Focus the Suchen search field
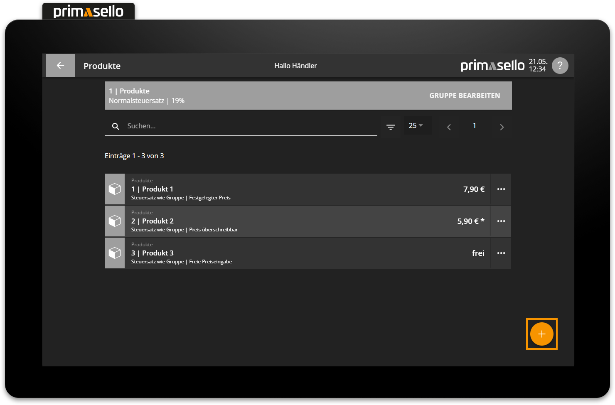The height and width of the screenshot is (405, 615). click(x=249, y=126)
